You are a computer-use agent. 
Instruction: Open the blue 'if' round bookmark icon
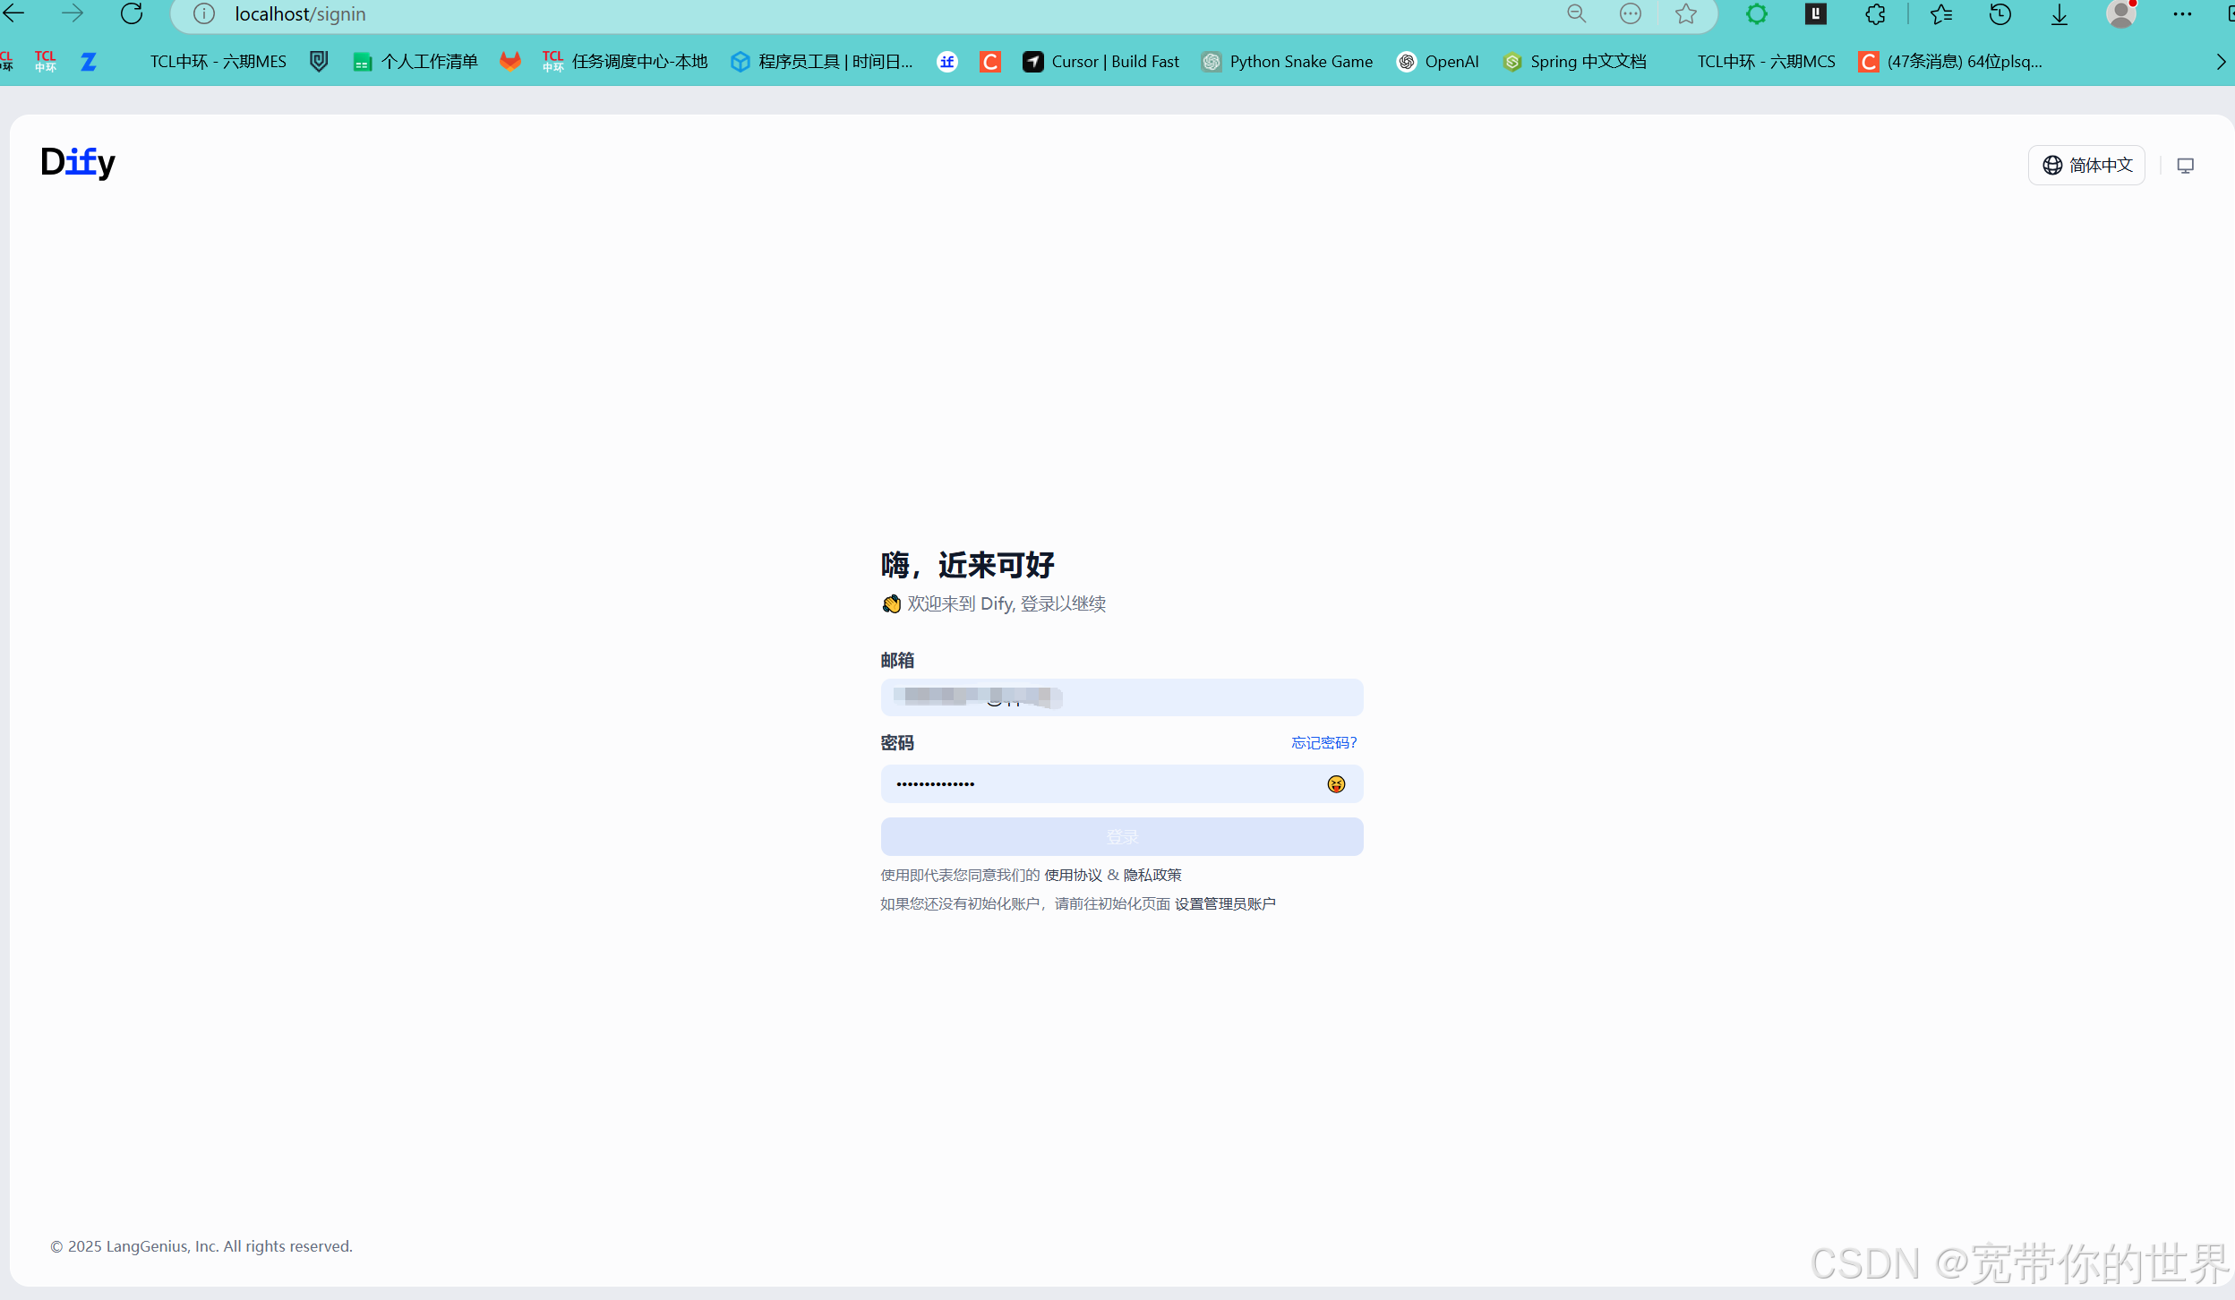[x=947, y=62]
